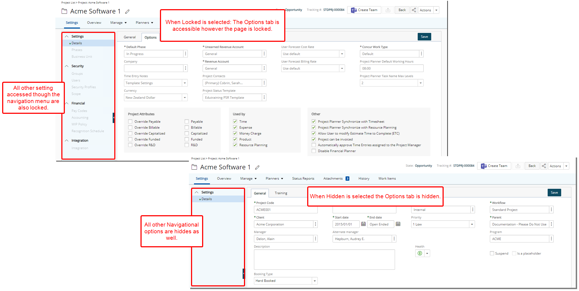Click the Default Working Hours field
Image resolution: width=579 pixels, height=291 pixels.
[391, 68]
